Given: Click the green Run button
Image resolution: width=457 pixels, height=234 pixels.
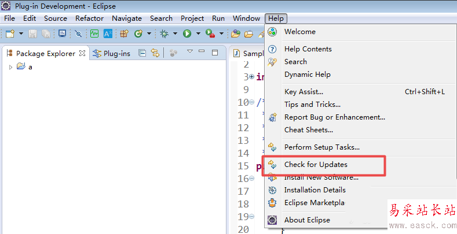Looking at the screenshot, I should 187,34.
